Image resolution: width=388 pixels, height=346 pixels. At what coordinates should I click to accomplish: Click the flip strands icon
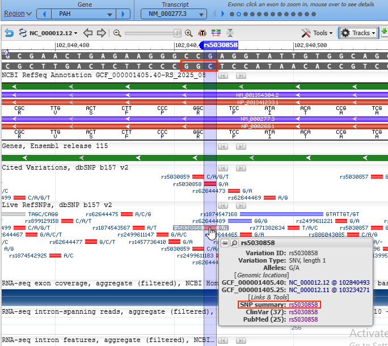click(x=216, y=33)
